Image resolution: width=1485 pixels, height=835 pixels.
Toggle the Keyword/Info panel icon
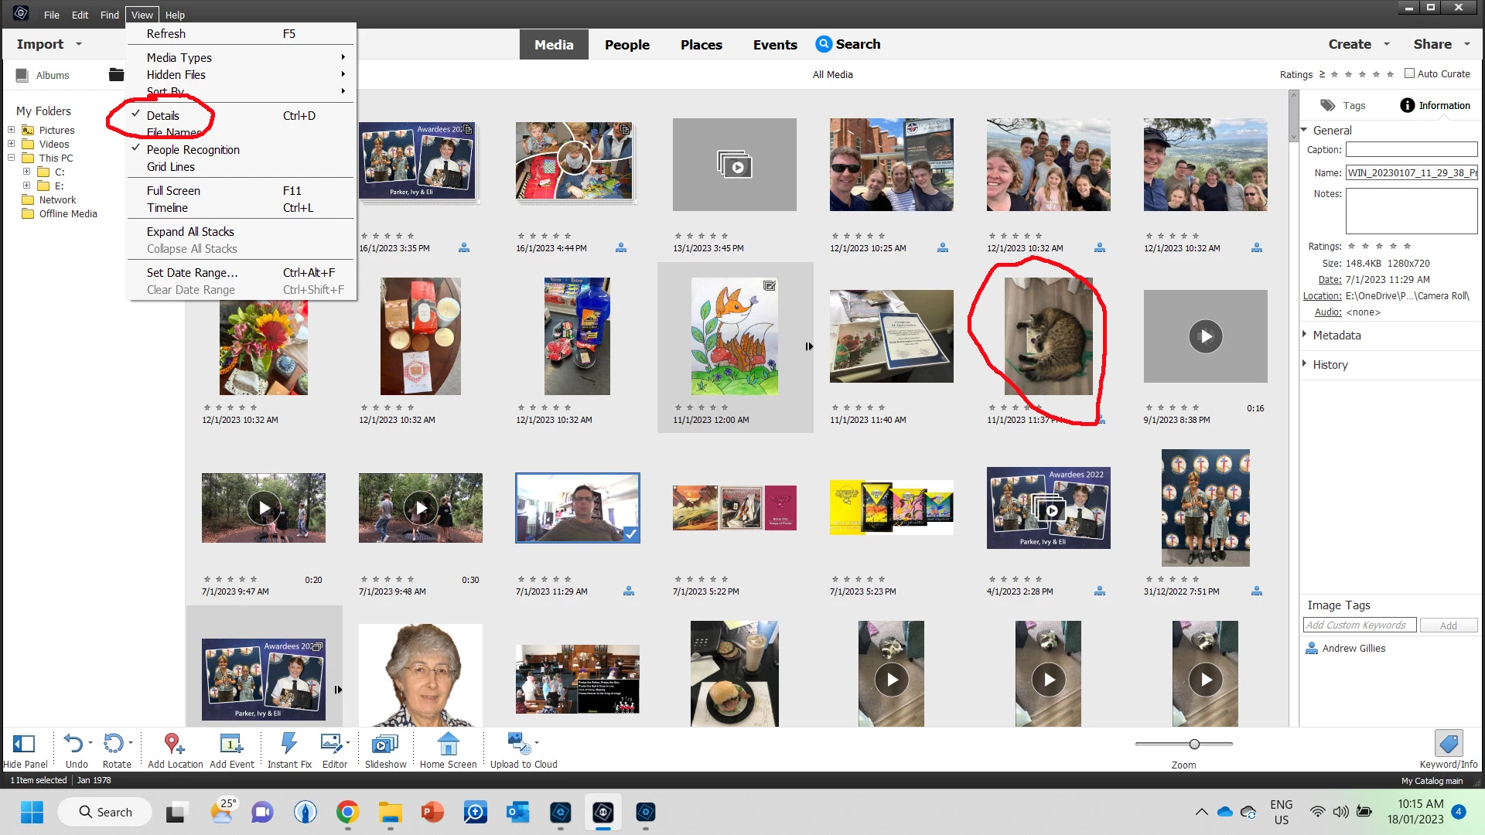pyautogui.click(x=1448, y=745)
